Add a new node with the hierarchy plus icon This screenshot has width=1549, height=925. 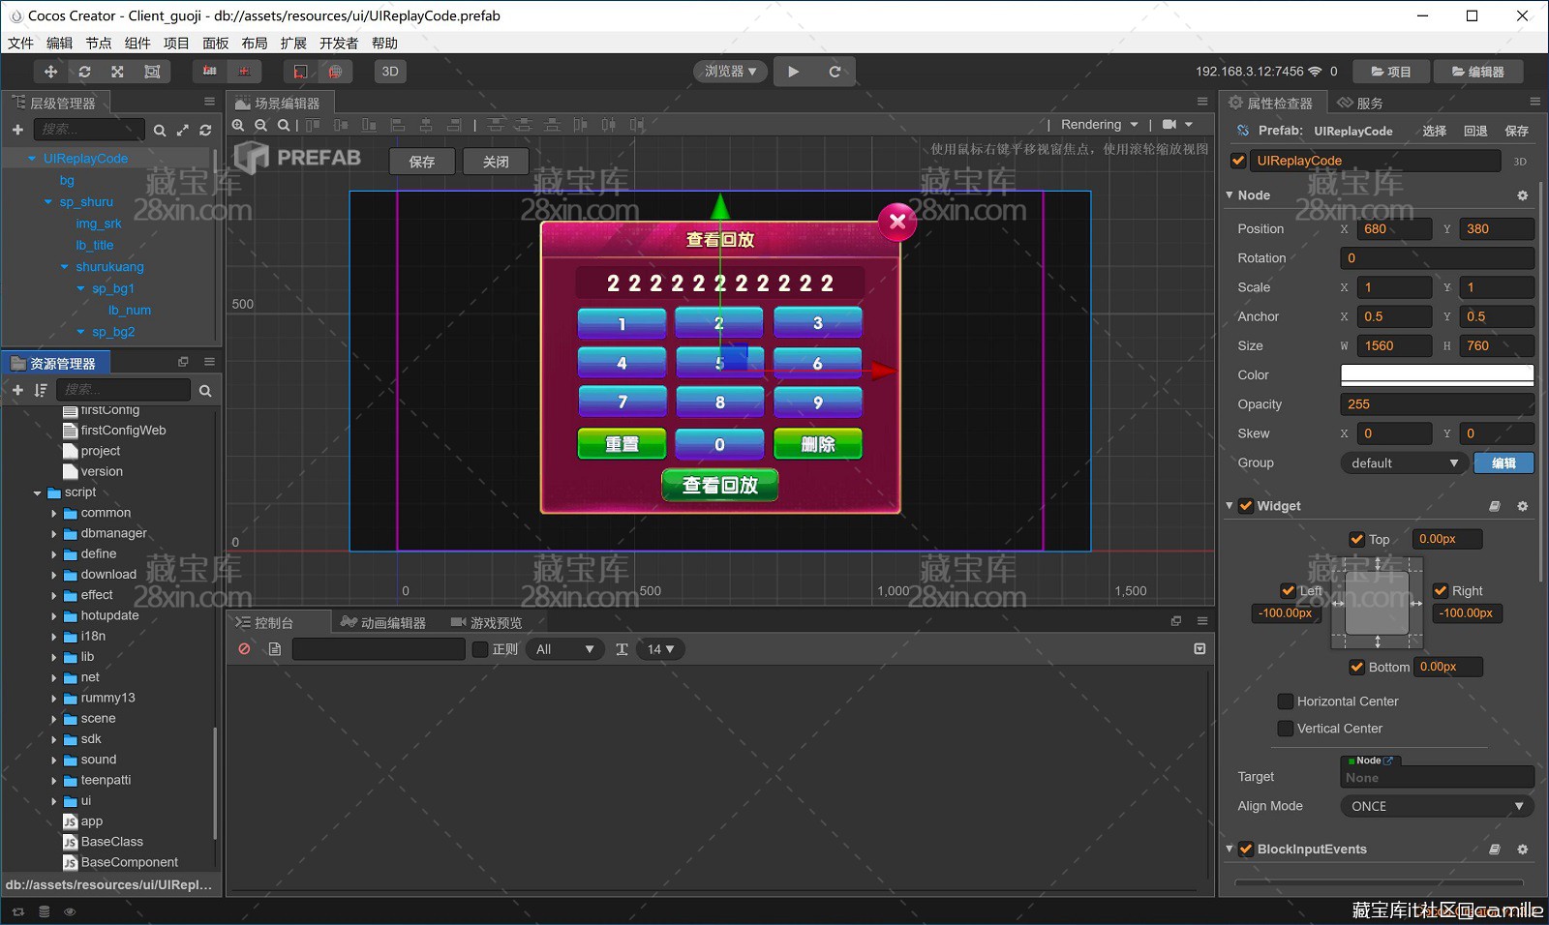(x=17, y=130)
